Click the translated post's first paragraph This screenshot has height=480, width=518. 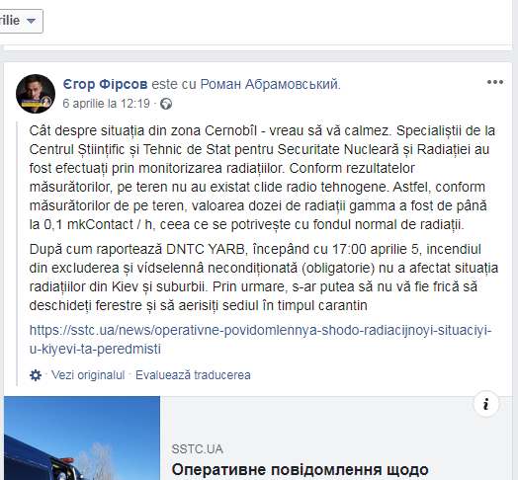point(263,178)
